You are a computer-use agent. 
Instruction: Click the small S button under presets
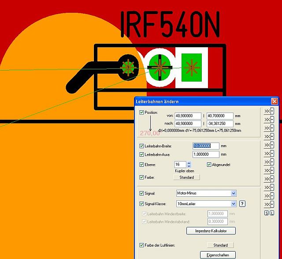[267, 213]
